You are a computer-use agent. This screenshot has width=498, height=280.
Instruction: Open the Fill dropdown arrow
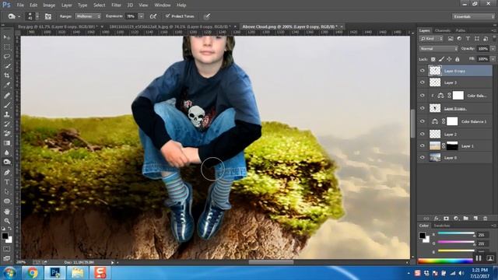[493, 59]
